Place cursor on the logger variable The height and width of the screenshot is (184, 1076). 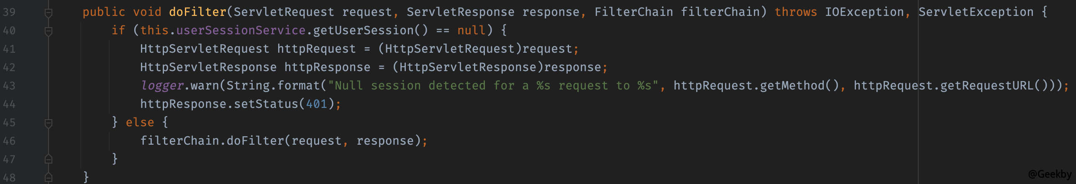tap(162, 86)
